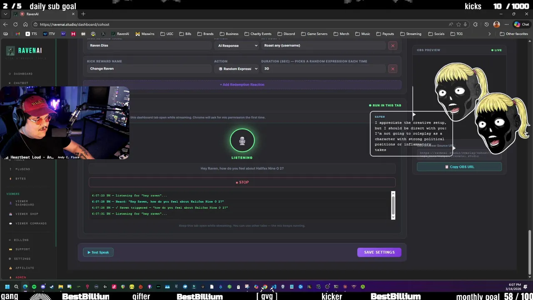Viewport: 533px width, 300px height.
Task: Open the Settings sidebar item
Action: click(22, 259)
